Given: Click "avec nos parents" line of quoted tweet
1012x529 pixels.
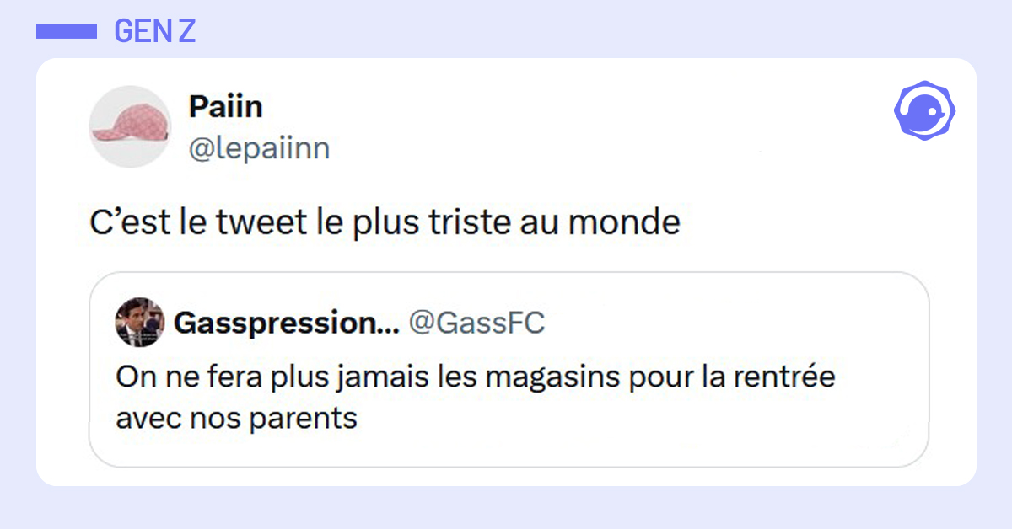Looking at the screenshot, I should click(236, 417).
